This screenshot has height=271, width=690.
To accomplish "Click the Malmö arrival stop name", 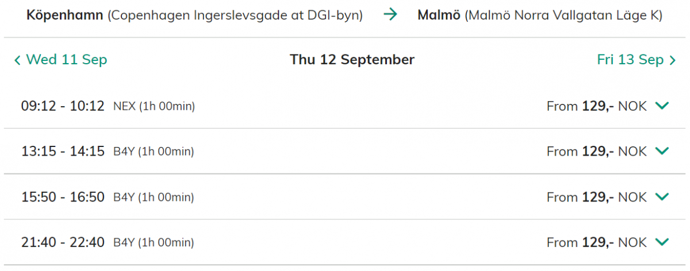I will (x=439, y=15).
